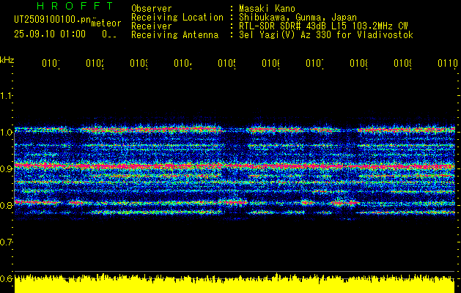Click the 0107 time marker
The width and height of the screenshot is (461, 293).
click(x=315, y=63)
